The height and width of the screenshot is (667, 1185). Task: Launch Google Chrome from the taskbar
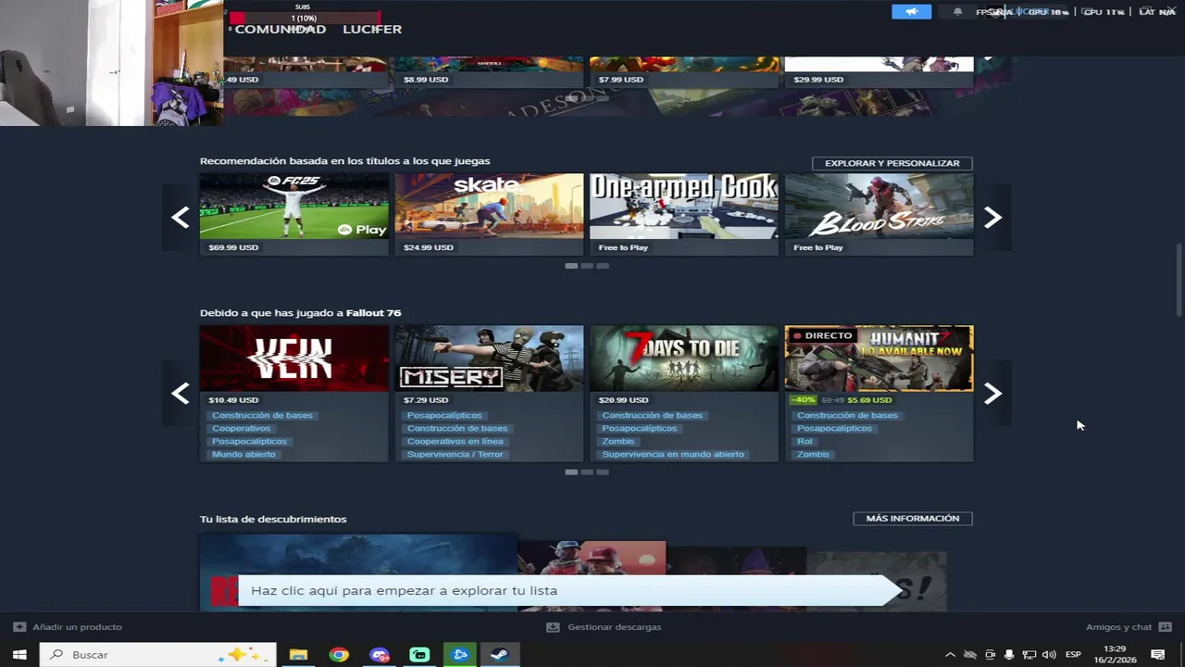339,655
